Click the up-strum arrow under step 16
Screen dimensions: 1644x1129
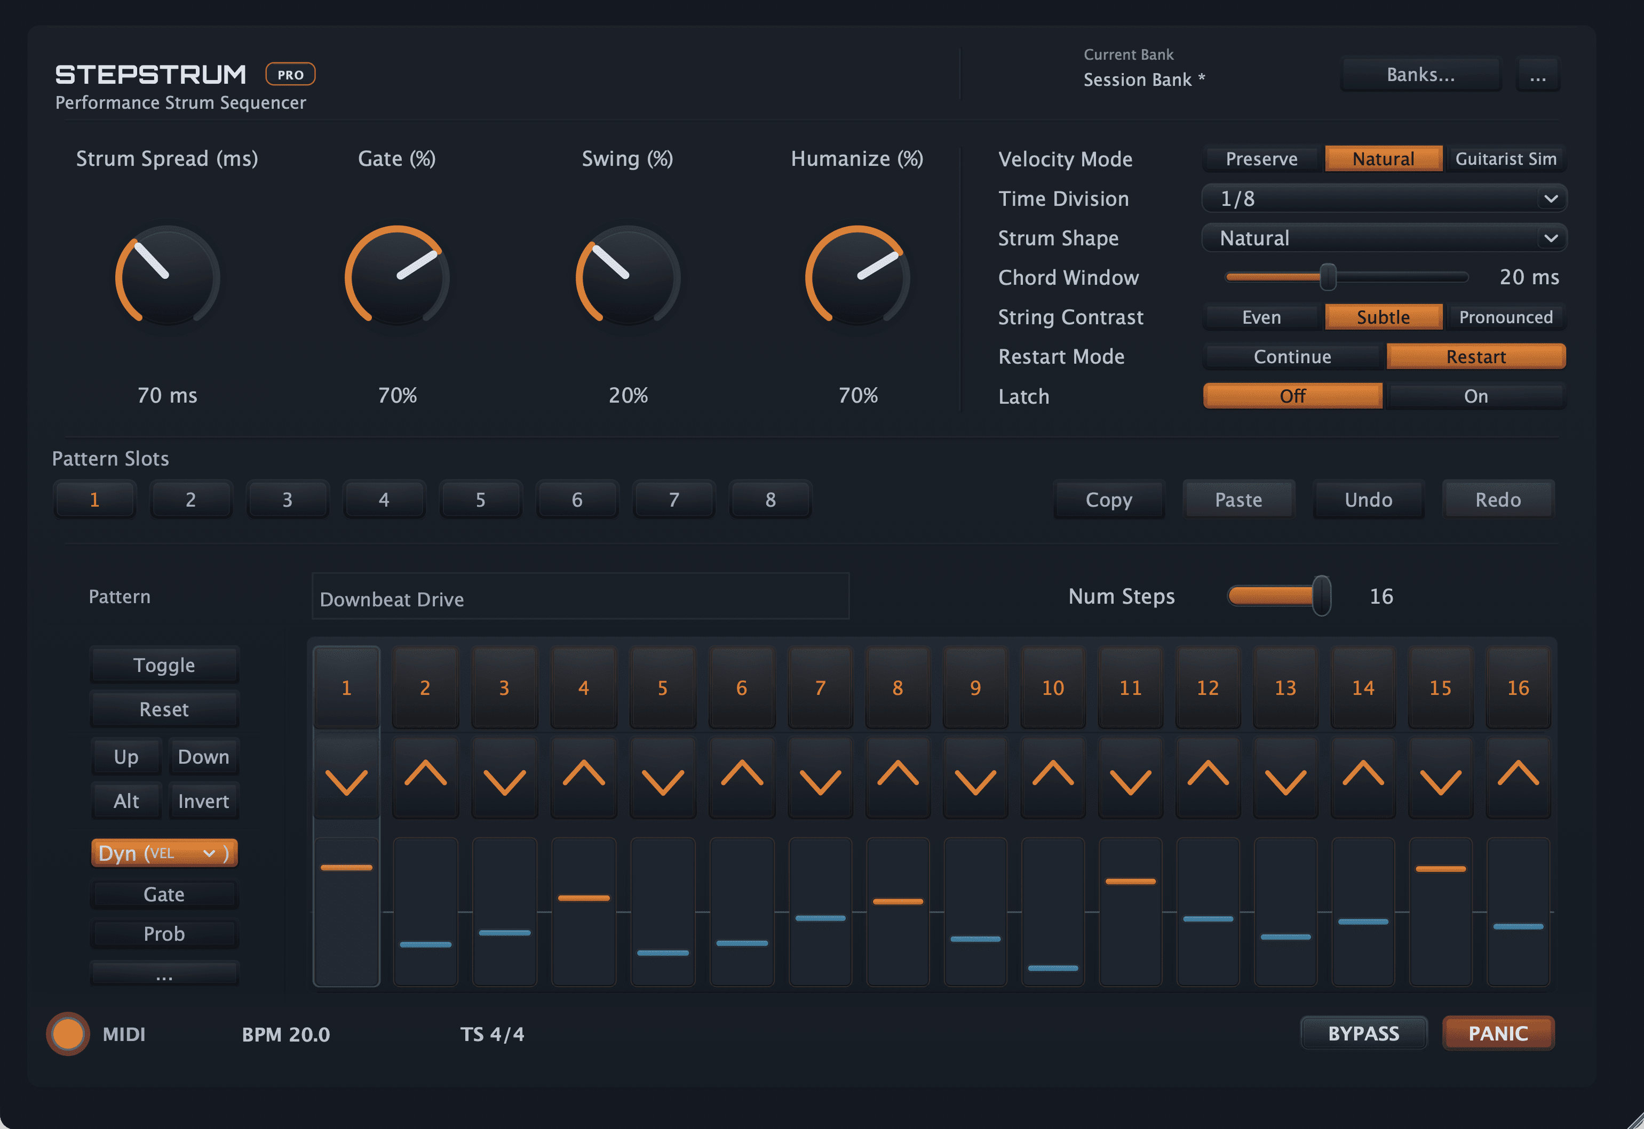pos(1518,779)
